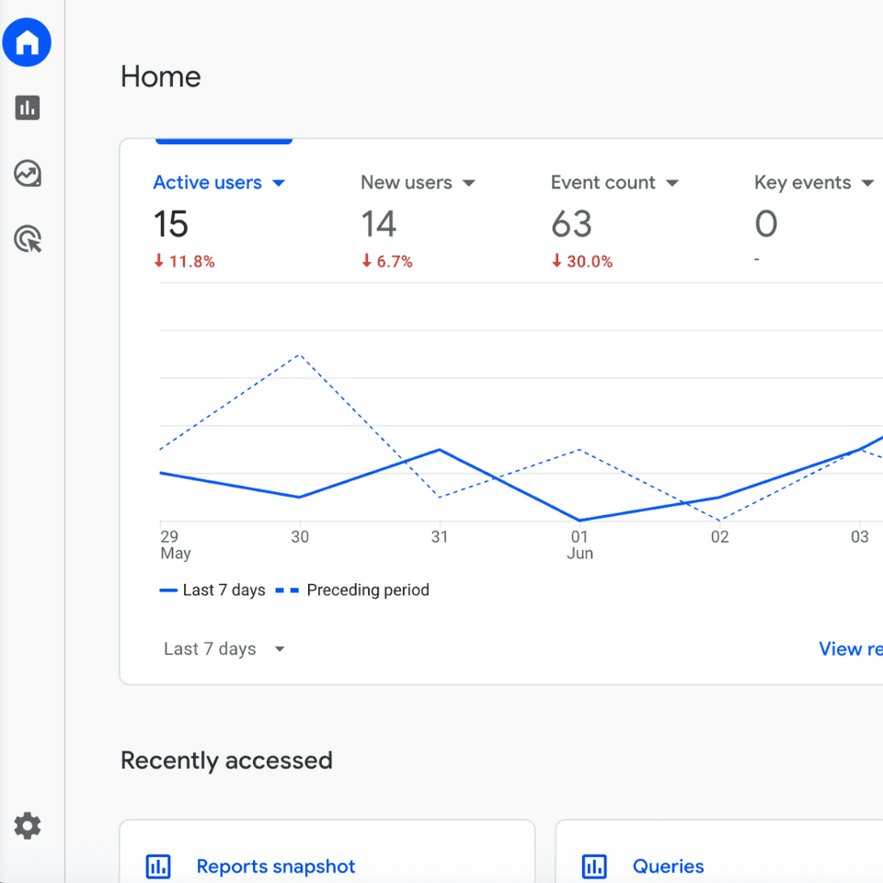Open the Last 7 days date range selector
The height and width of the screenshot is (883, 883).
[224, 648]
